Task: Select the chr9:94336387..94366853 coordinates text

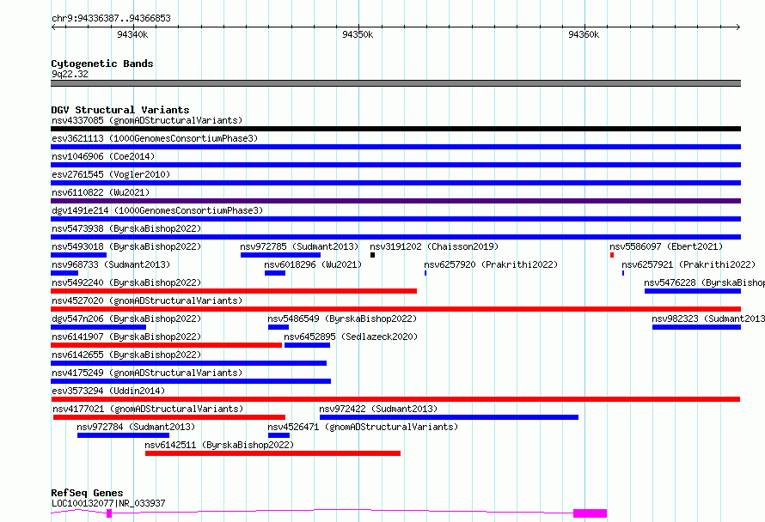Action: click(x=111, y=18)
